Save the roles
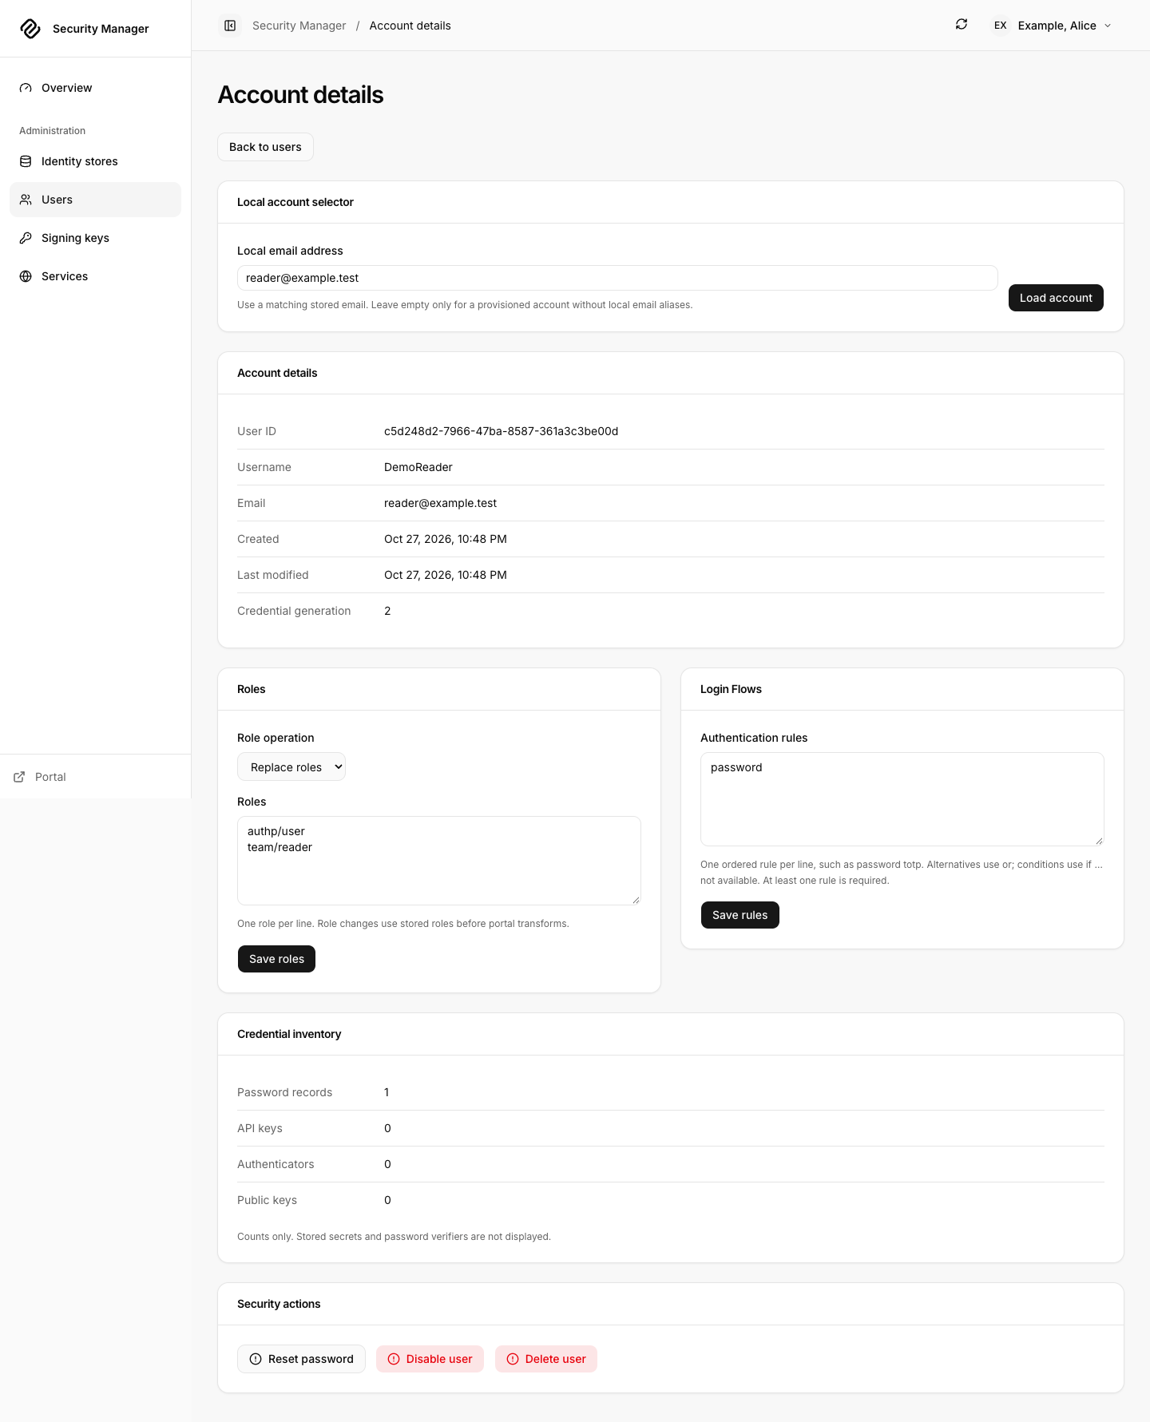The height and width of the screenshot is (1422, 1150). 276,959
